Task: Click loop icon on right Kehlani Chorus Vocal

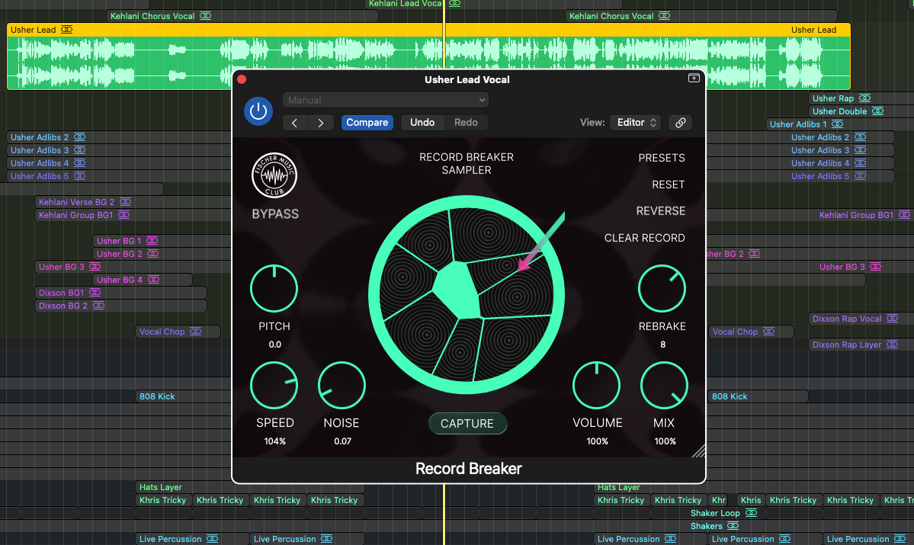Action: pos(664,16)
